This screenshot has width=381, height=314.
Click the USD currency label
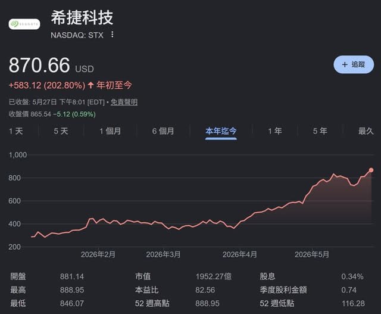tap(85, 69)
